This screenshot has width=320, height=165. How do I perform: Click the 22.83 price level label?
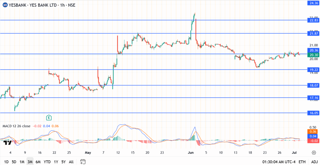coord(313,20)
